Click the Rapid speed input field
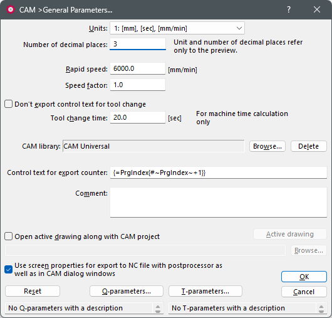The width and height of the screenshot is (332, 318). pos(138,68)
